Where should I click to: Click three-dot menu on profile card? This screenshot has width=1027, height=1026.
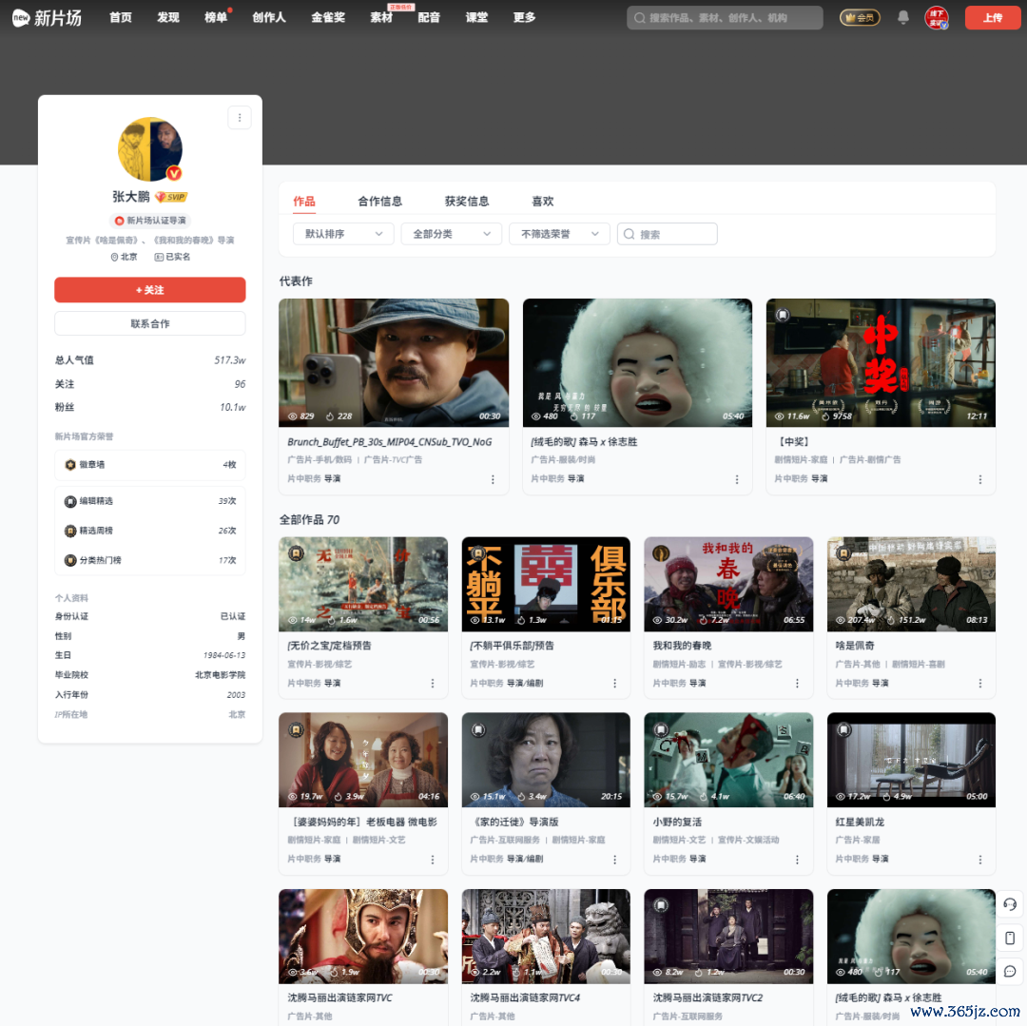tap(240, 118)
